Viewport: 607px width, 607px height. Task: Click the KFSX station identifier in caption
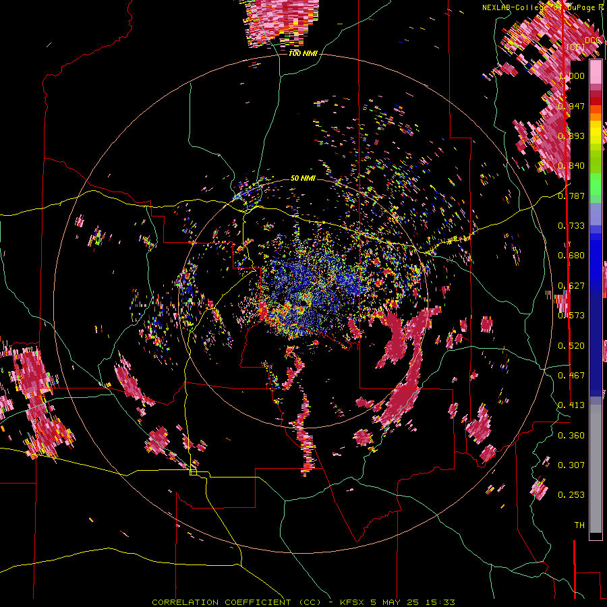352,602
